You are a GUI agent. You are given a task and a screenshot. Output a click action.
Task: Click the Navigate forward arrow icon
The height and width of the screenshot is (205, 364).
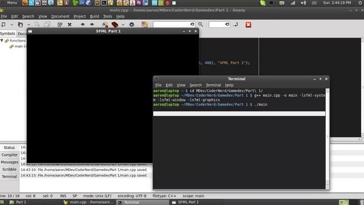coord(92,24)
